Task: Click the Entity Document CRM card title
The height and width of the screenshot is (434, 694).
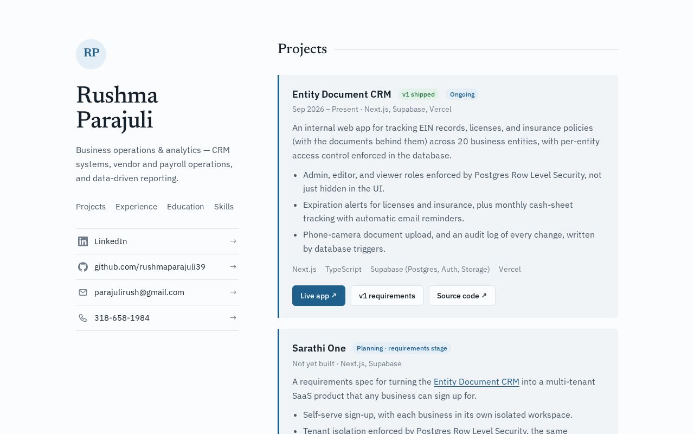Action: point(342,94)
